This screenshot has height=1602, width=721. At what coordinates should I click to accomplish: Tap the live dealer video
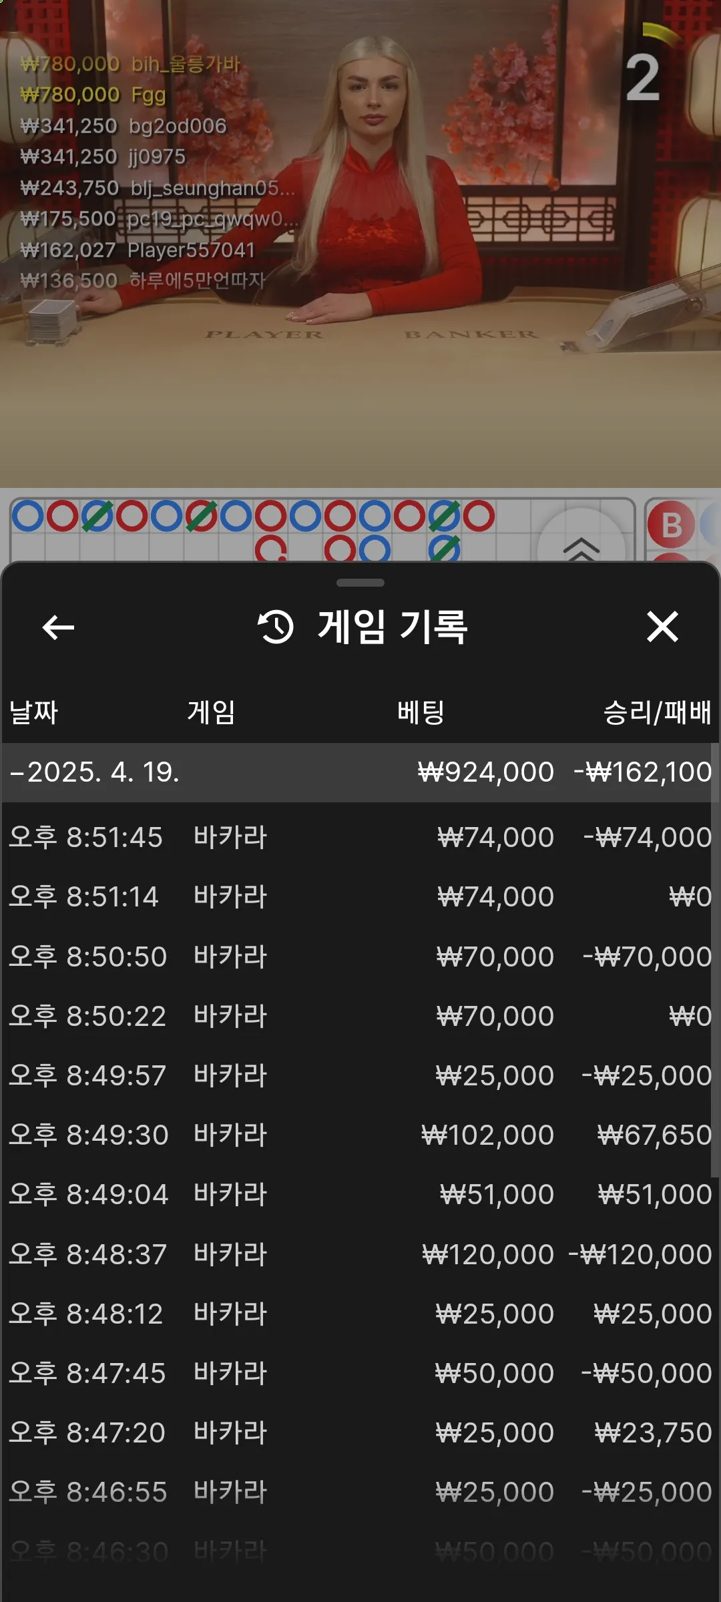(x=360, y=244)
